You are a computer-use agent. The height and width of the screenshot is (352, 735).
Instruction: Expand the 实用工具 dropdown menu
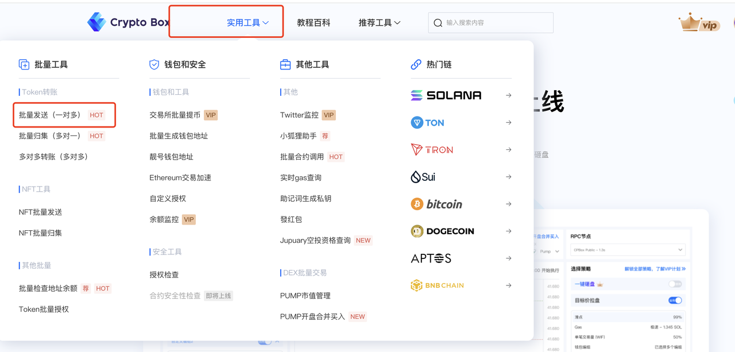pos(247,22)
